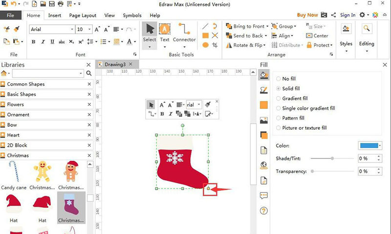391x234 pixels.
Task: Click the Format Painter brush icon
Action: pos(17,29)
